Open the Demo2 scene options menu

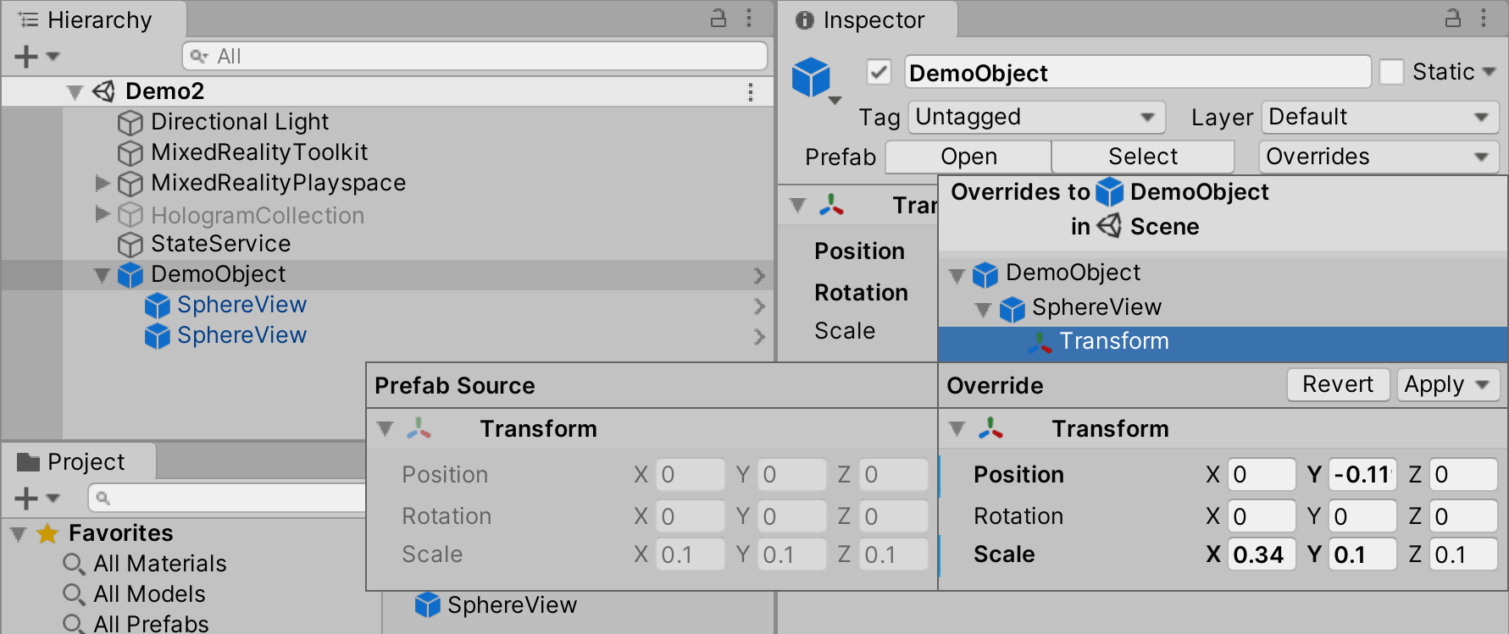(751, 92)
